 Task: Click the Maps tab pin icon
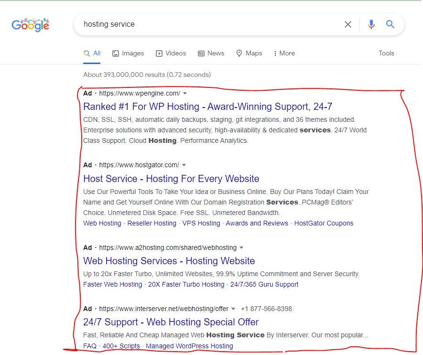(239, 54)
